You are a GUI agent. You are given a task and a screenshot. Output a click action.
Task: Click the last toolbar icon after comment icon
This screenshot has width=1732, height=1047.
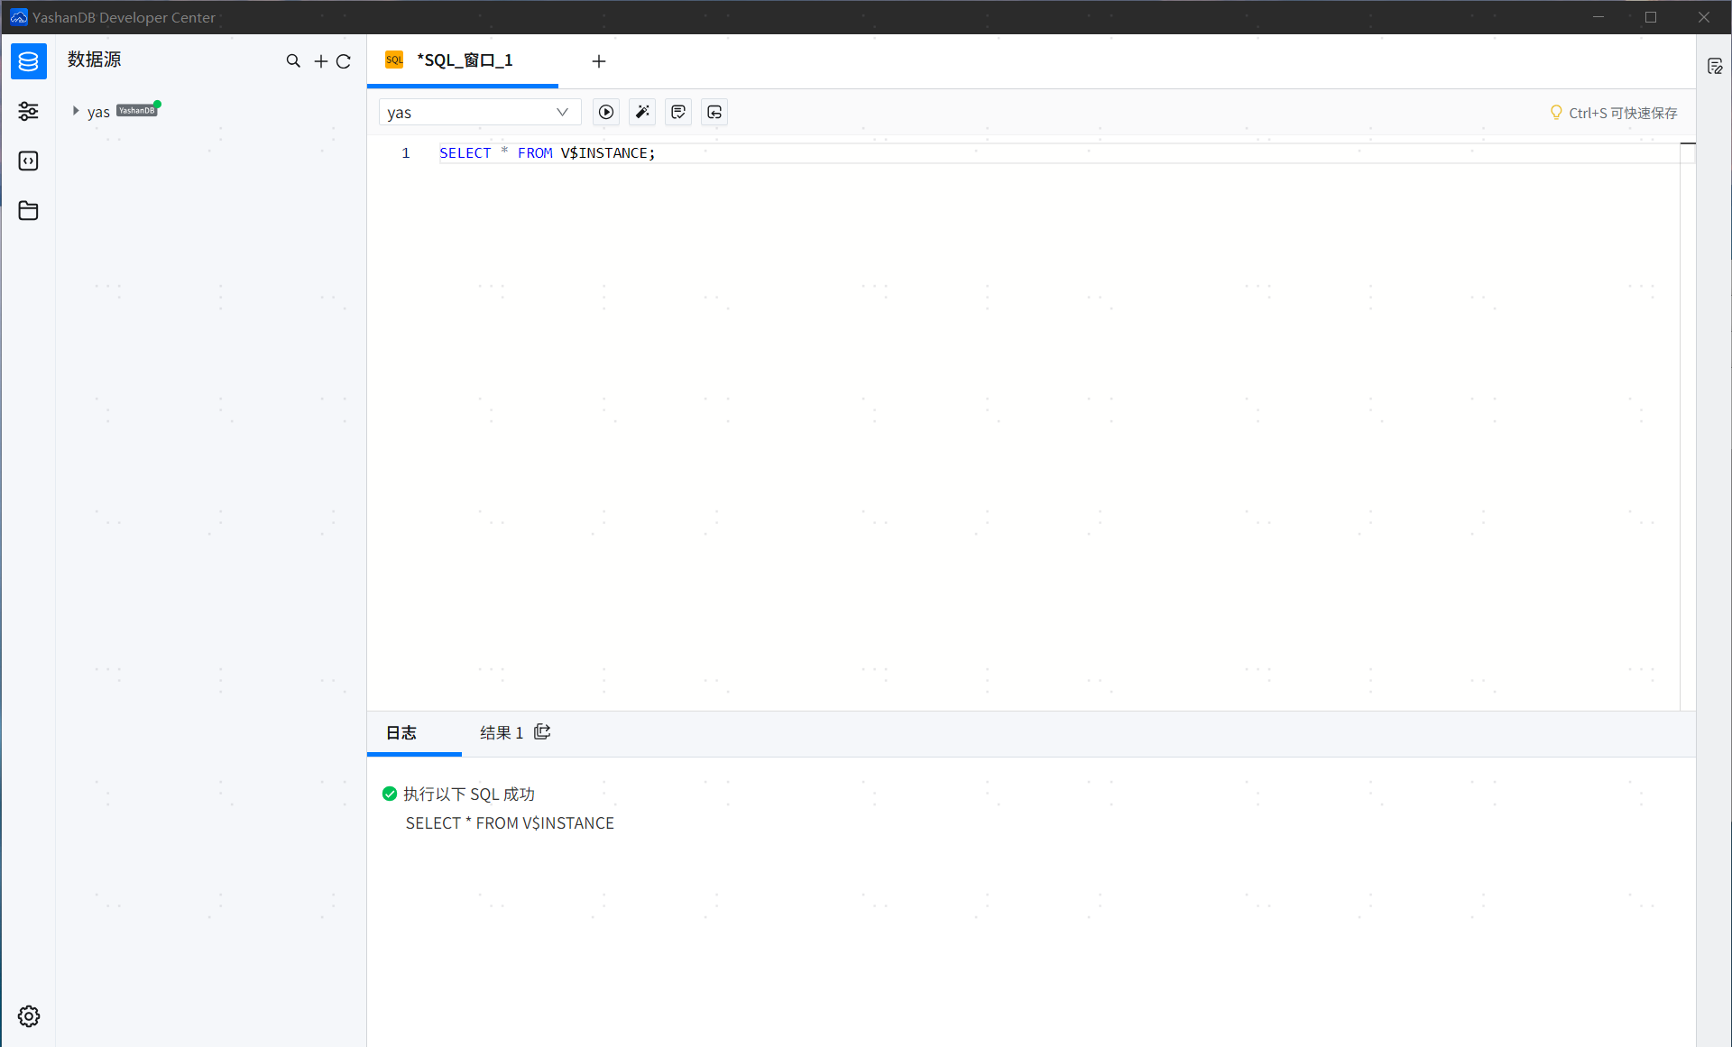[714, 112]
